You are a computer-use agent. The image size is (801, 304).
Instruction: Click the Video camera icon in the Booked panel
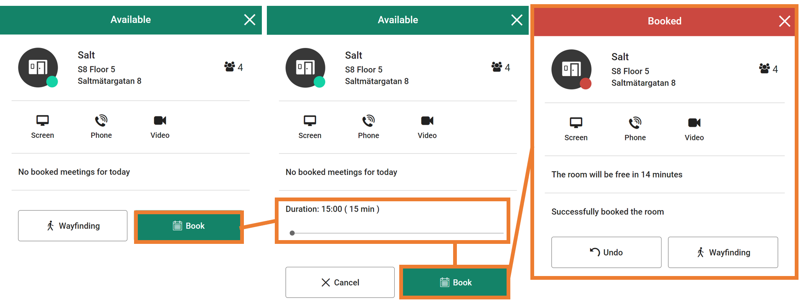(x=694, y=123)
